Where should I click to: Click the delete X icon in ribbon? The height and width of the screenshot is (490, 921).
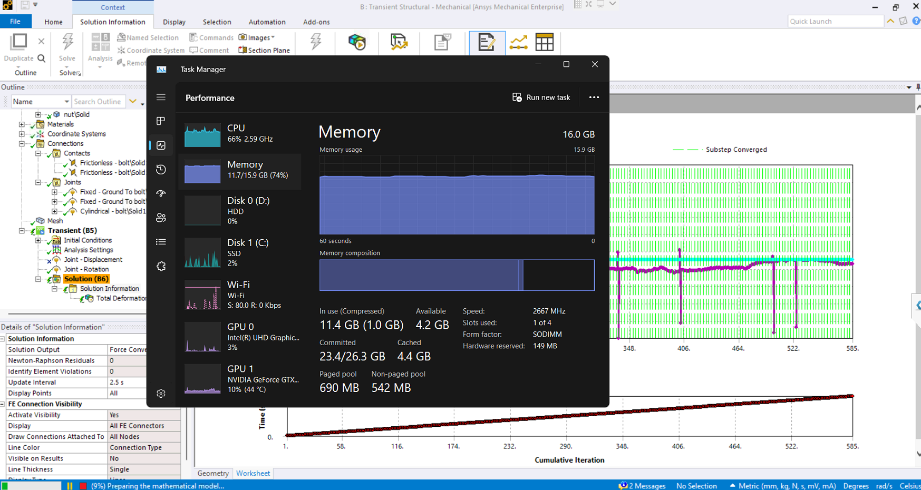click(41, 41)
